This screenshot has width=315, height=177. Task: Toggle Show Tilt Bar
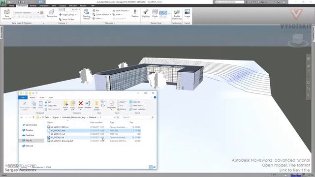click(66, 20)
